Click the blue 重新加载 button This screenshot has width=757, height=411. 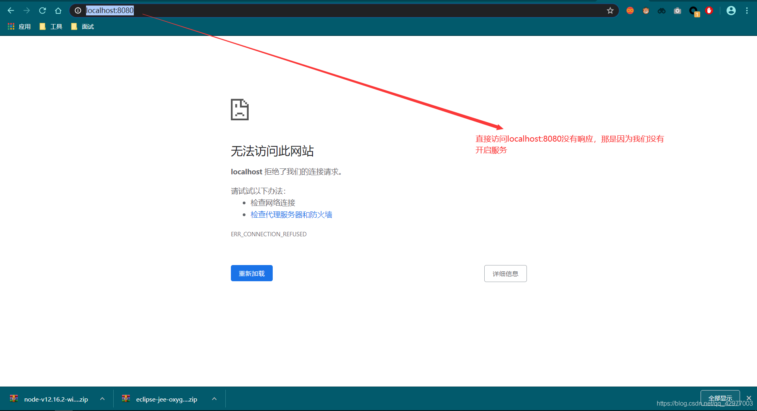251,273
